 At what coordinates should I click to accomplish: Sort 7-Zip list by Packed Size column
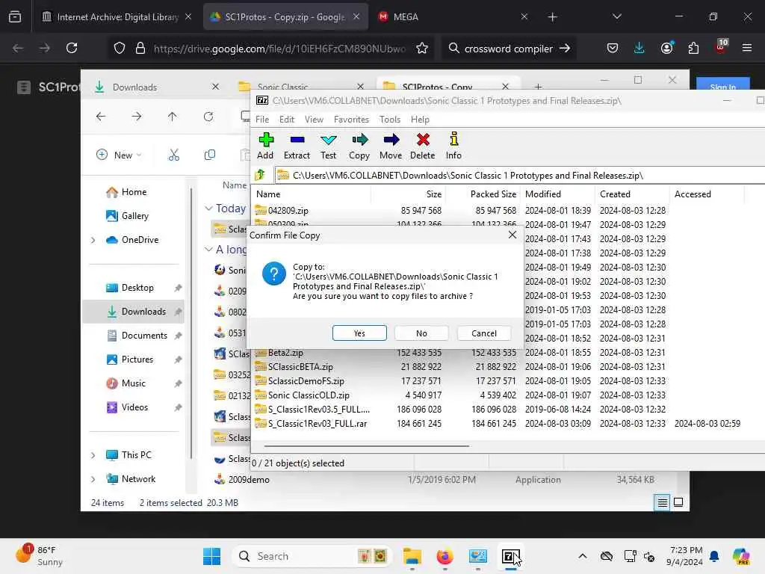pos(483,194)
